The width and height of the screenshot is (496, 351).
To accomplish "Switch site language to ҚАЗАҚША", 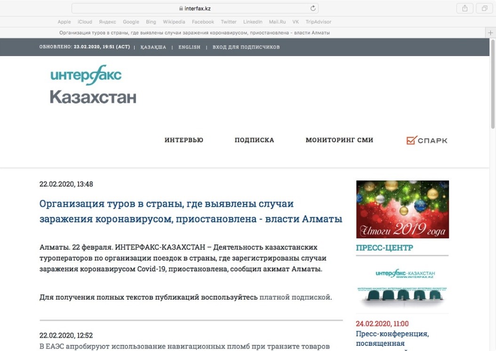I will [153, 47].
